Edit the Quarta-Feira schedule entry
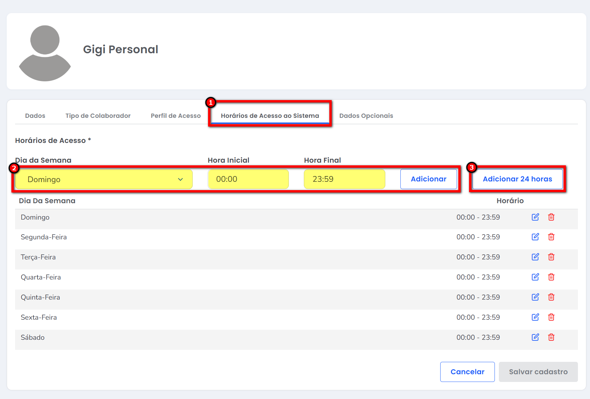The height and width of the screenshot is (399, 590). 535,277
